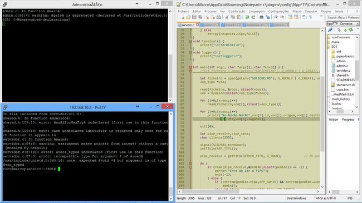Click the INS indicator in status bar

pyautogui.click(x=350, y=198)
